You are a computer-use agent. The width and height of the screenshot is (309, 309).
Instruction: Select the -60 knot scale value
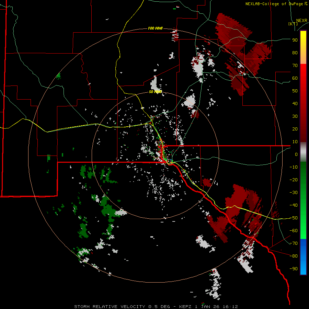[x=294, y=231]
